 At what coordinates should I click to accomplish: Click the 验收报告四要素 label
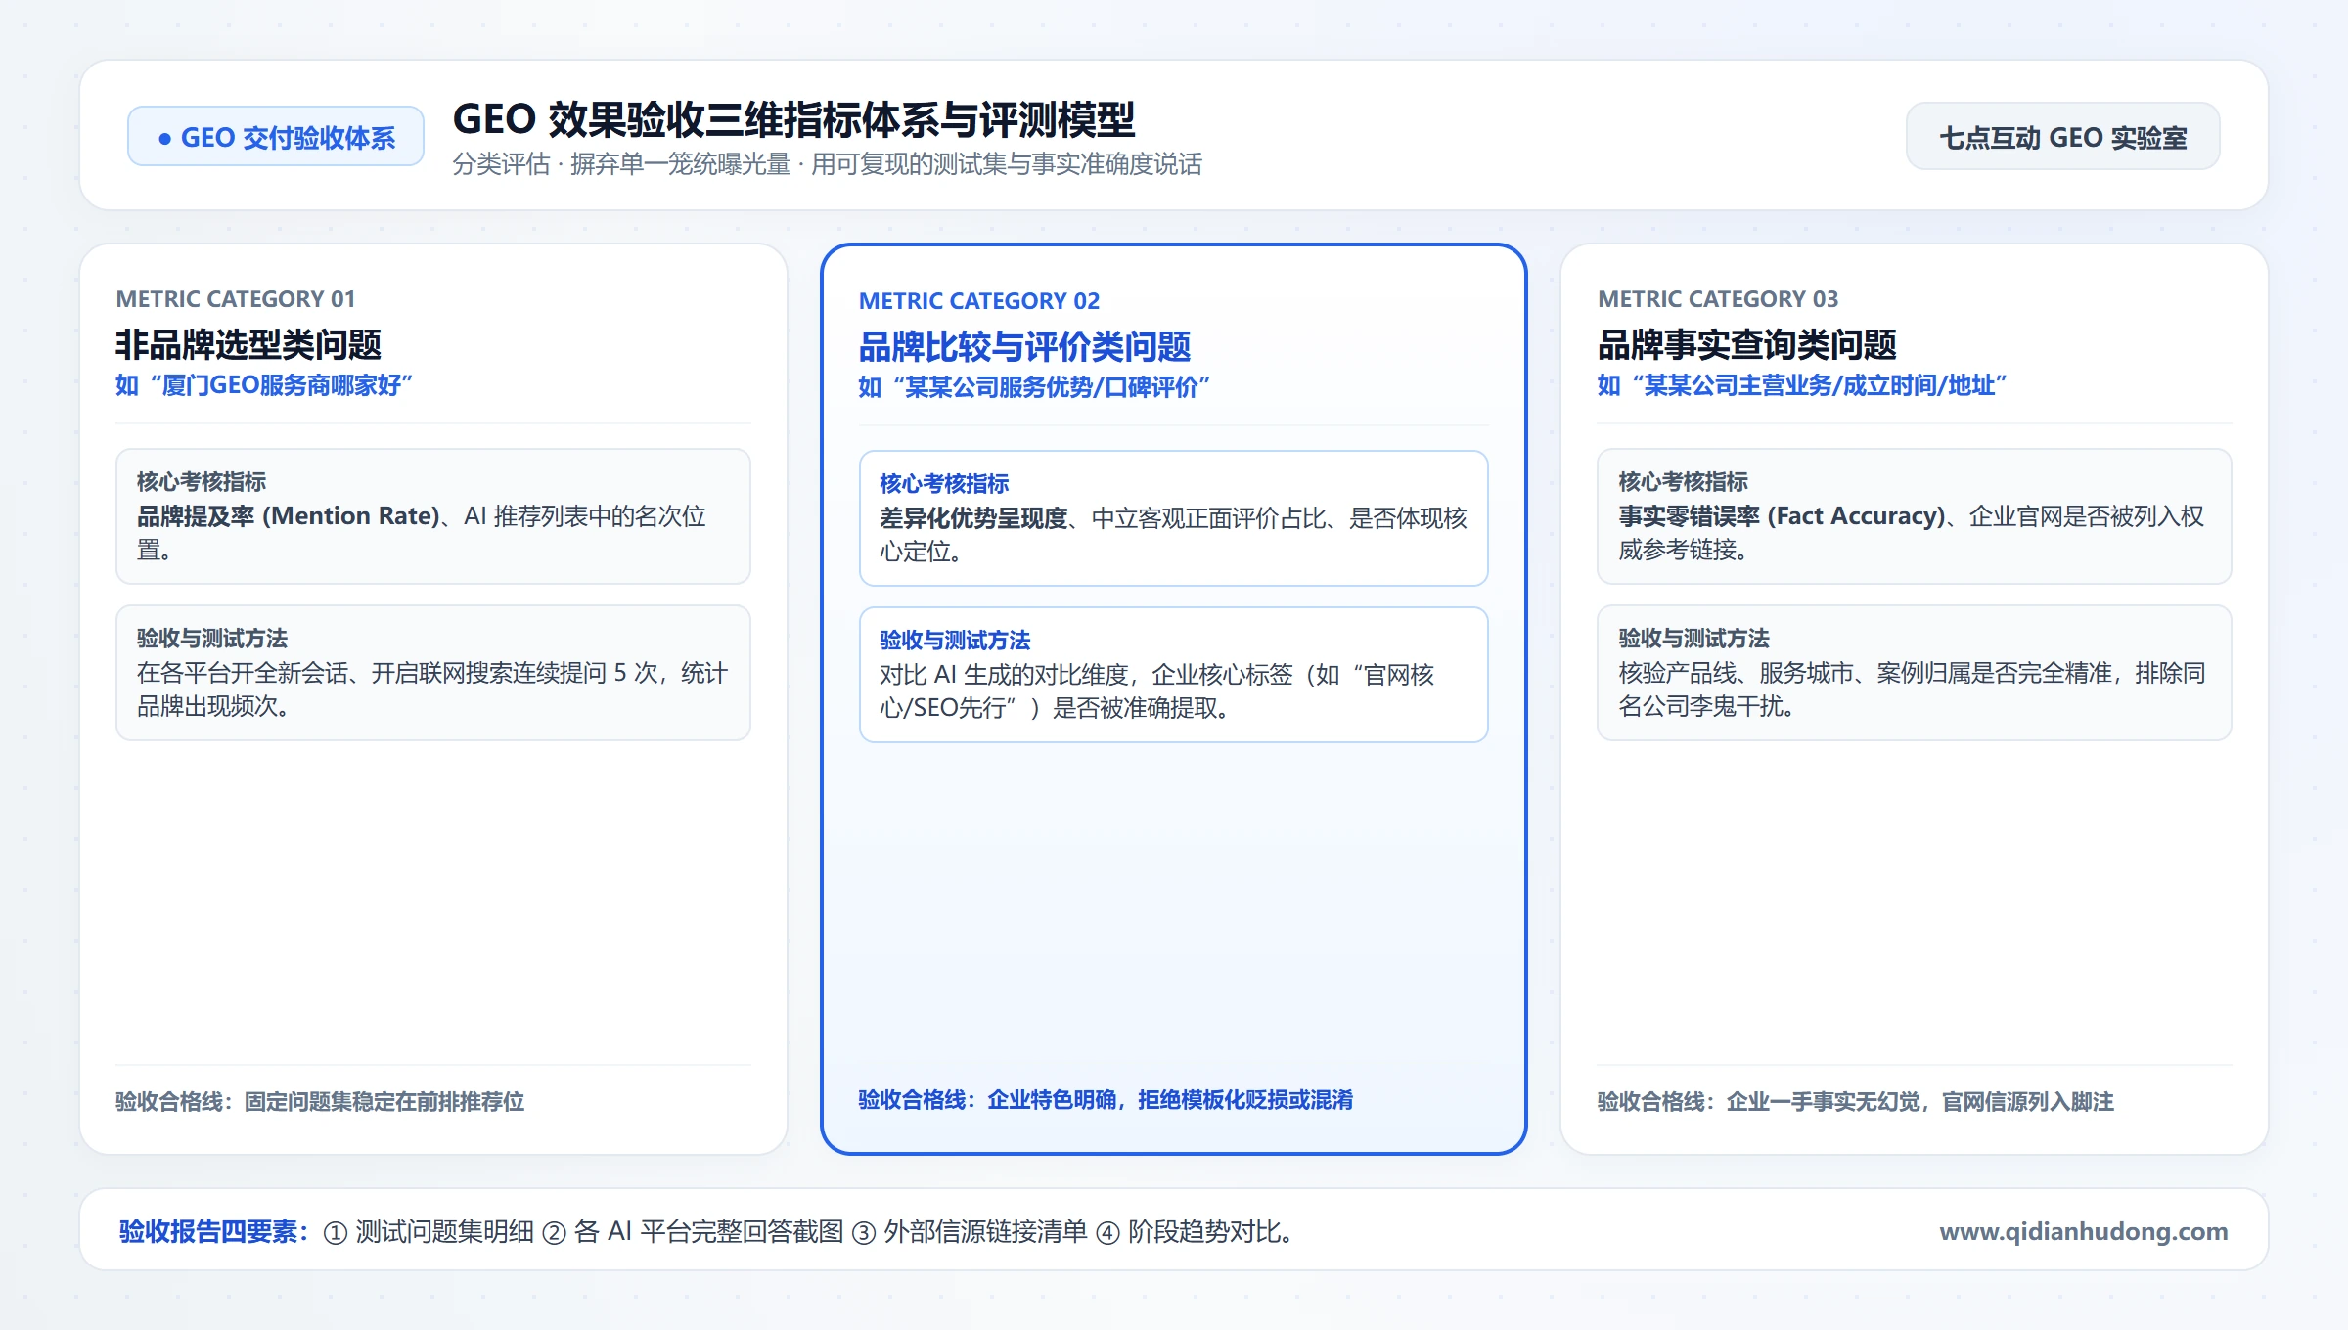214,1231
